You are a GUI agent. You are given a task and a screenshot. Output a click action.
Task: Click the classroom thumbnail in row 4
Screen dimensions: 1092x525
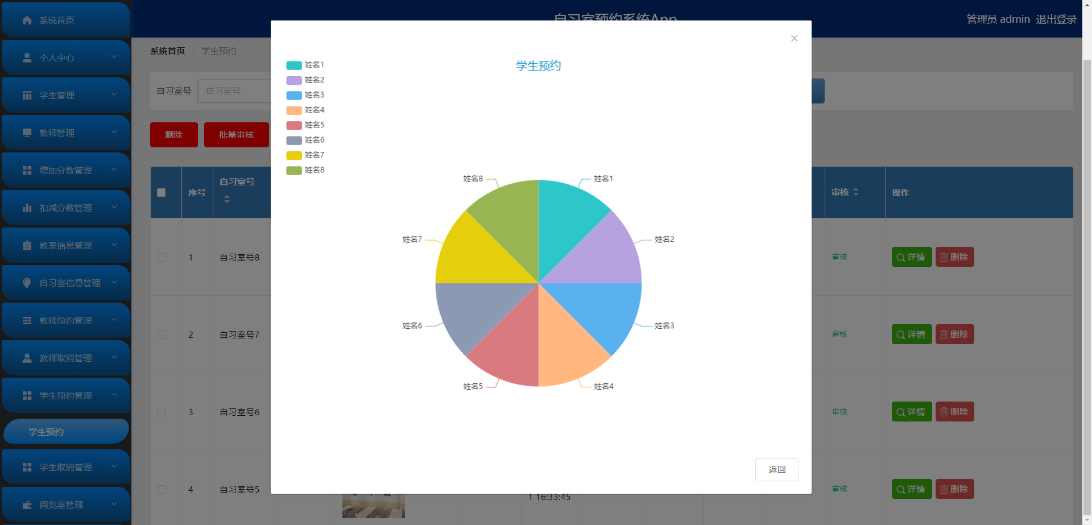point(373,505)
